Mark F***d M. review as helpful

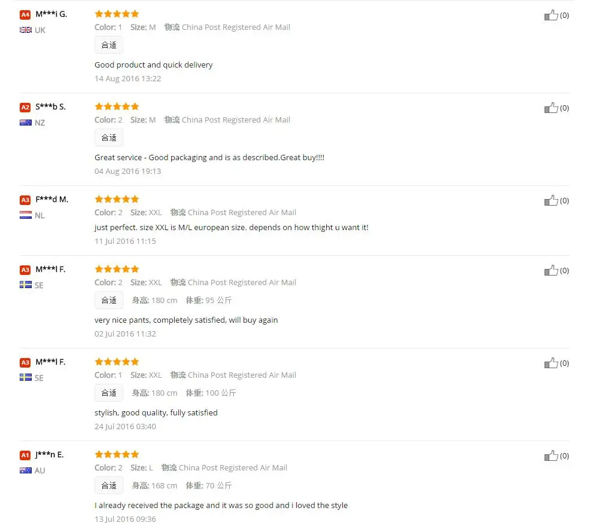pos(551,200)
